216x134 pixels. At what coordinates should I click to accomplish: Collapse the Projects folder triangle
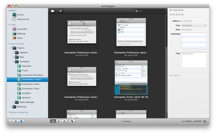click(11, 48)
